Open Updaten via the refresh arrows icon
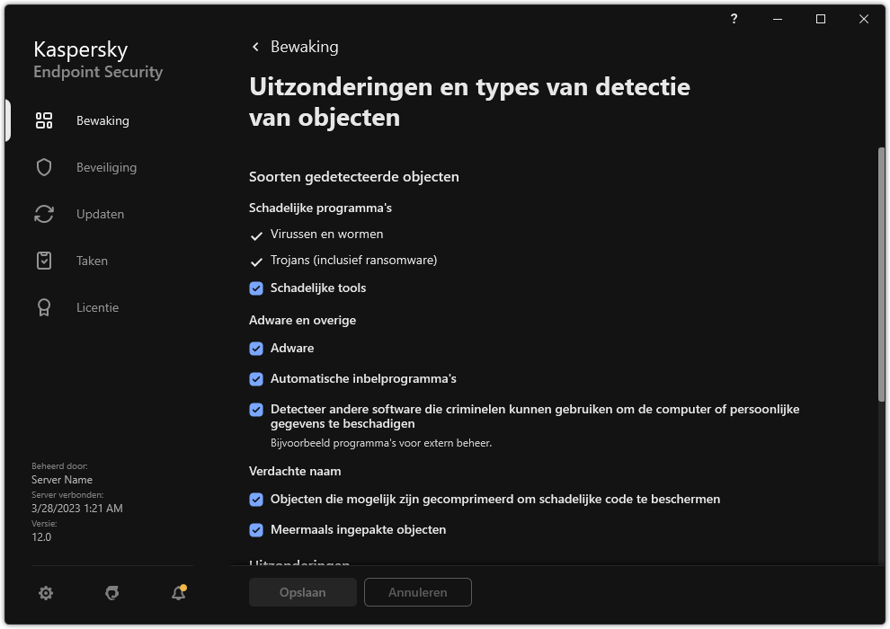The height and width of the screenshot is (629, 890). point(43,213)
